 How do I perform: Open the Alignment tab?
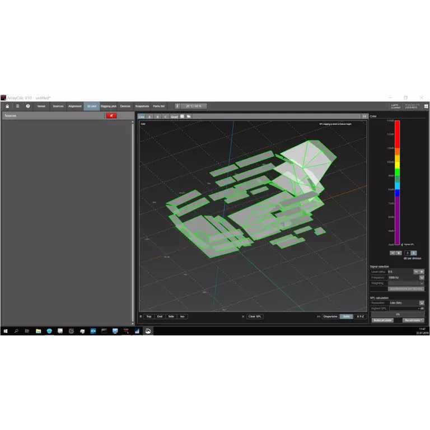pos(75,106)
